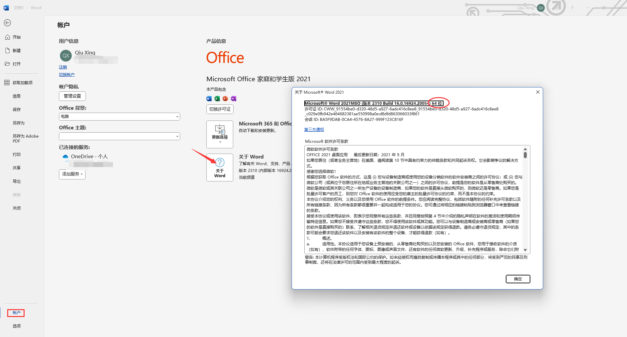627x337 pixels.
Task: Click the 注销 sign-out link
Action: (63, 67)
